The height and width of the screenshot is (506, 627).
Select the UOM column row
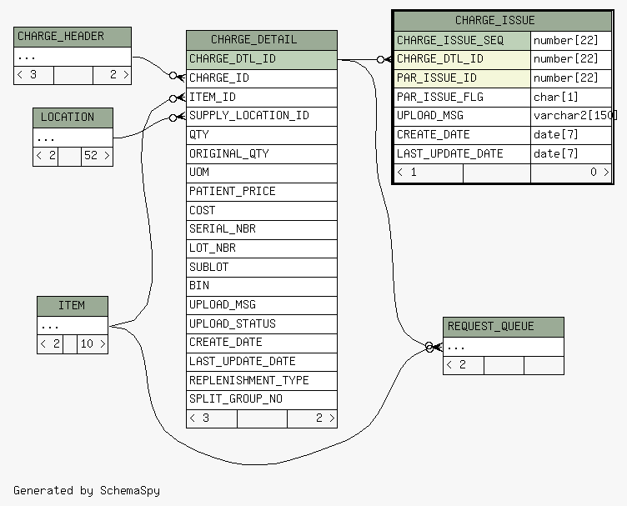click(x=262, y=173)
